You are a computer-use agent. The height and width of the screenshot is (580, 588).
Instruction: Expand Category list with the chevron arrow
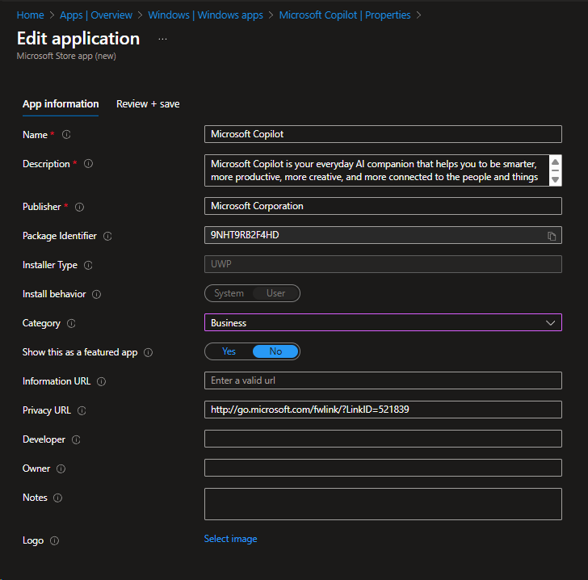(550, 323)
